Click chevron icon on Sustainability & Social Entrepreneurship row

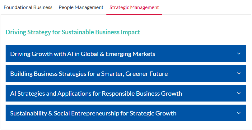coord(239,113)
